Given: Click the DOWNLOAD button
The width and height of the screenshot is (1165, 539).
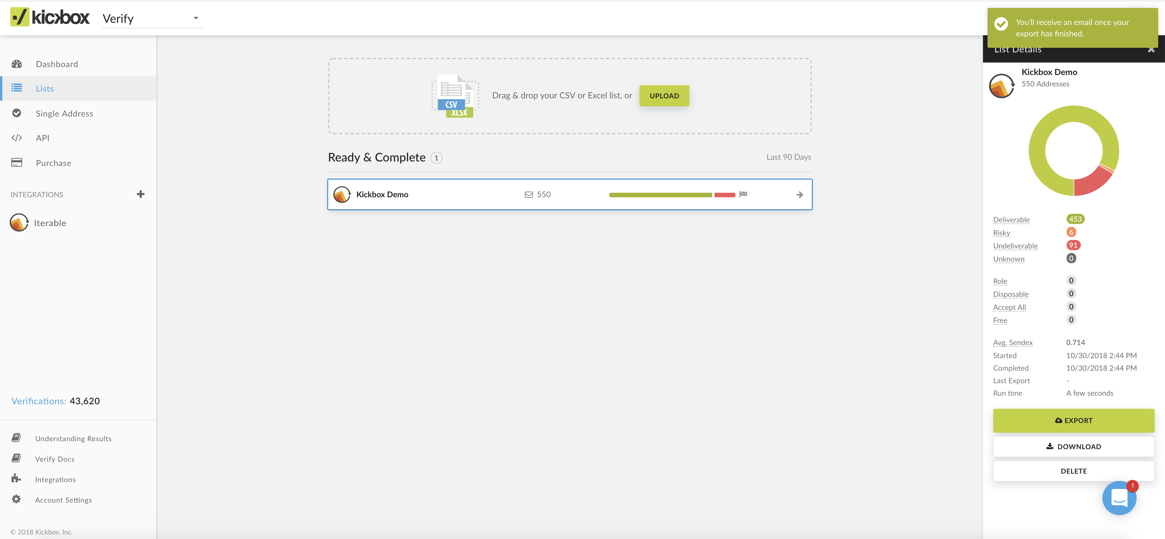Looking at the screenshot, I should (1073, 446).
